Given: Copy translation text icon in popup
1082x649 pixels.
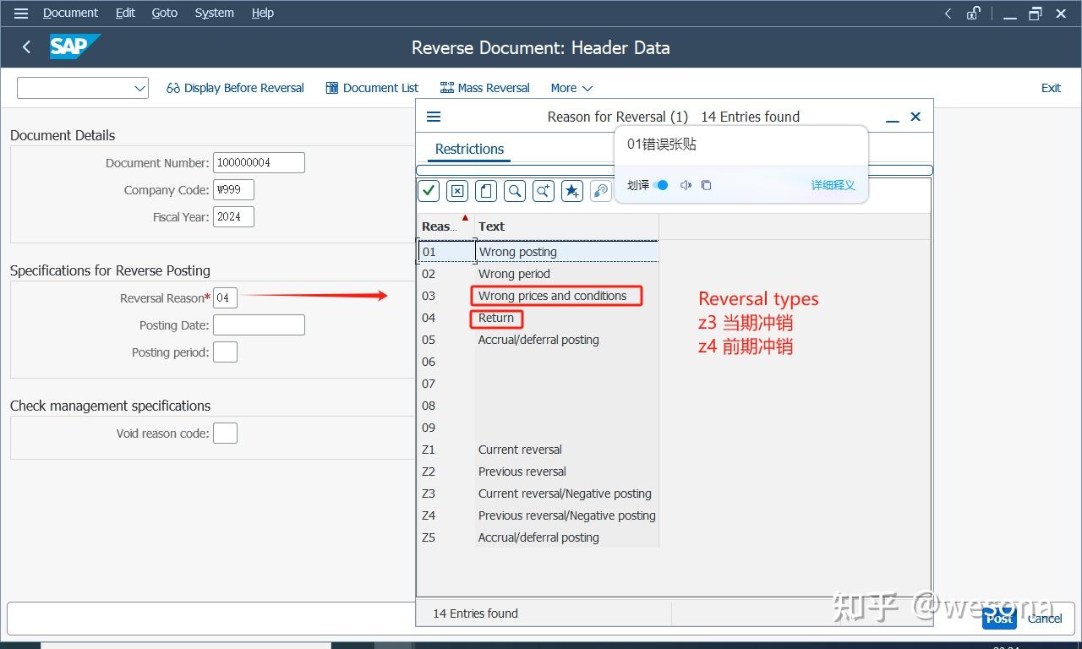Looking at the screenshot, I should pyautogui.click(x=707, y=185).
